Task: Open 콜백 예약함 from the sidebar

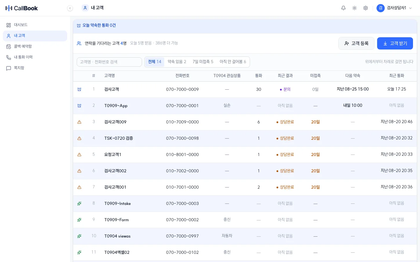Action: (x=35, y=47)
